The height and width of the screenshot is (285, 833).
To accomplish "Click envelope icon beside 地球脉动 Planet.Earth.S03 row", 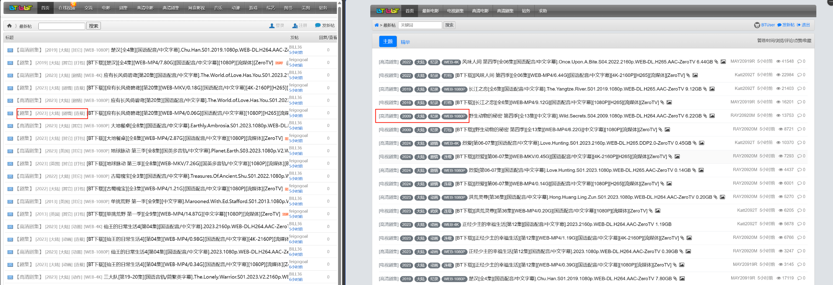I will pyautogui.click(x=10, y=151).
